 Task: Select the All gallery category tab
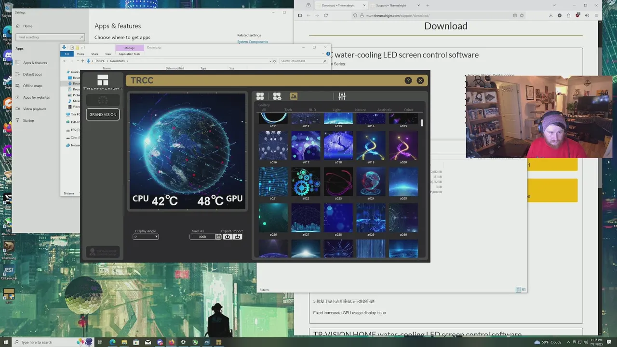click(x=264, y=110)
